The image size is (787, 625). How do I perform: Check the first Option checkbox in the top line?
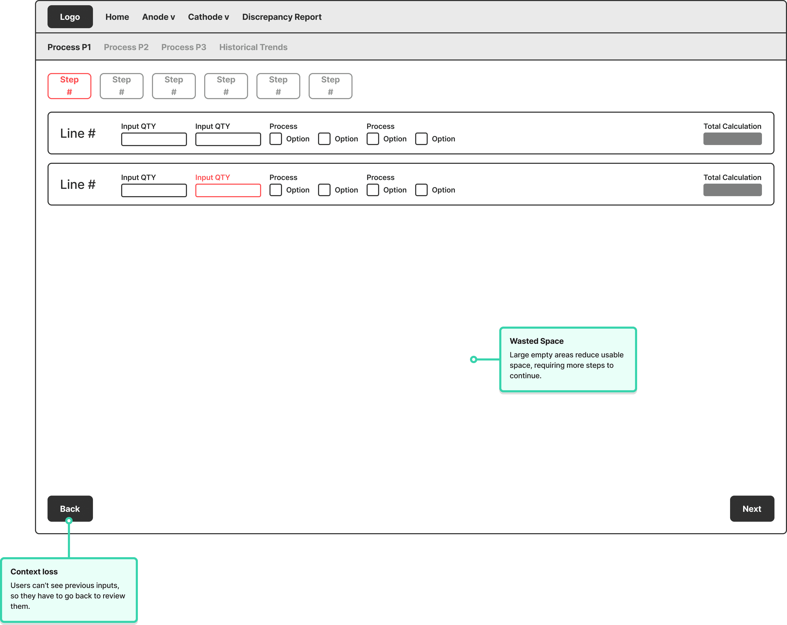coord(275,139)
